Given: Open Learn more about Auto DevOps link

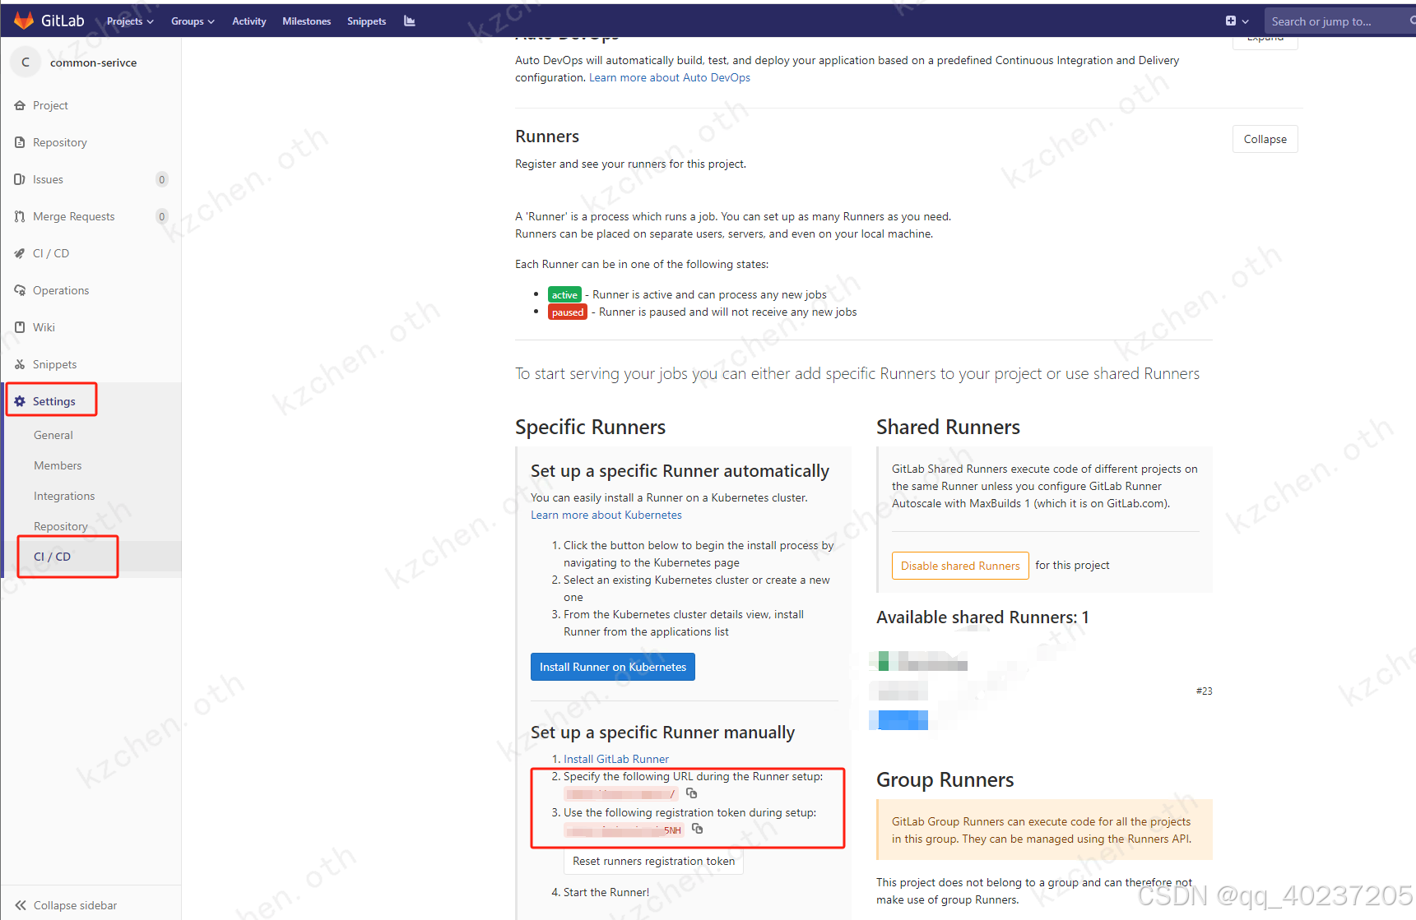Looking at the screenshot, I should [x=670, y=77].
